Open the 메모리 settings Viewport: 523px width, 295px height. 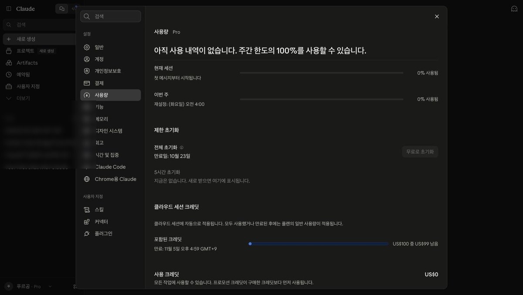111,119
